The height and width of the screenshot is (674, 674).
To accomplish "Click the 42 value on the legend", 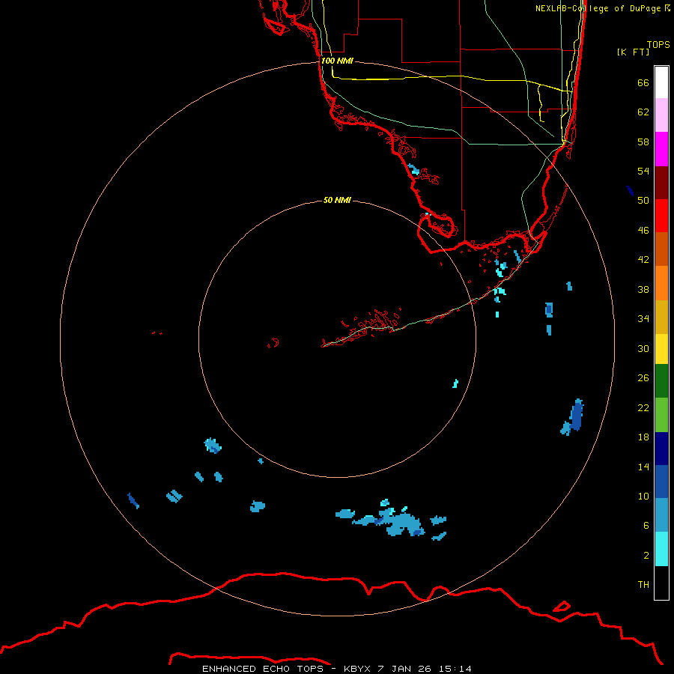I will tap(643, 260).
